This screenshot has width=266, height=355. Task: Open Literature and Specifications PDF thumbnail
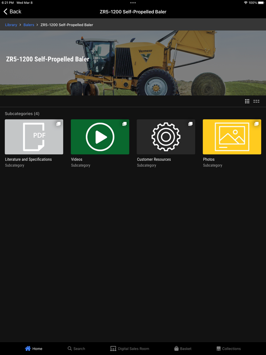(34, 137)
